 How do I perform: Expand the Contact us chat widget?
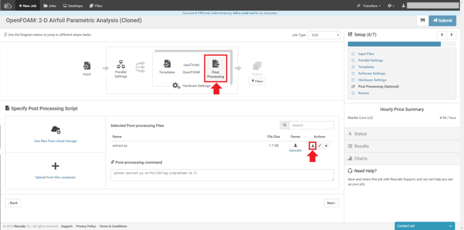click(x=425, y=226)
